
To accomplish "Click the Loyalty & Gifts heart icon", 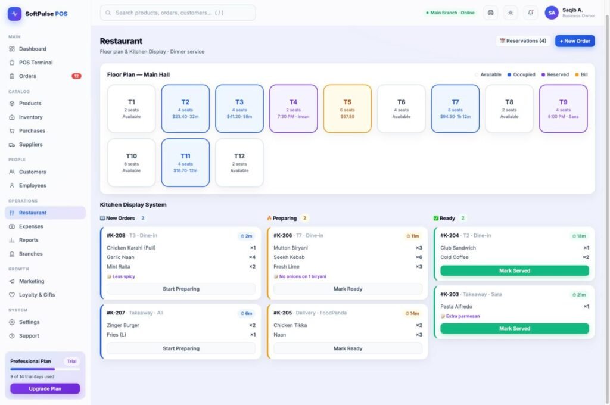I will (x=12, y=295).
